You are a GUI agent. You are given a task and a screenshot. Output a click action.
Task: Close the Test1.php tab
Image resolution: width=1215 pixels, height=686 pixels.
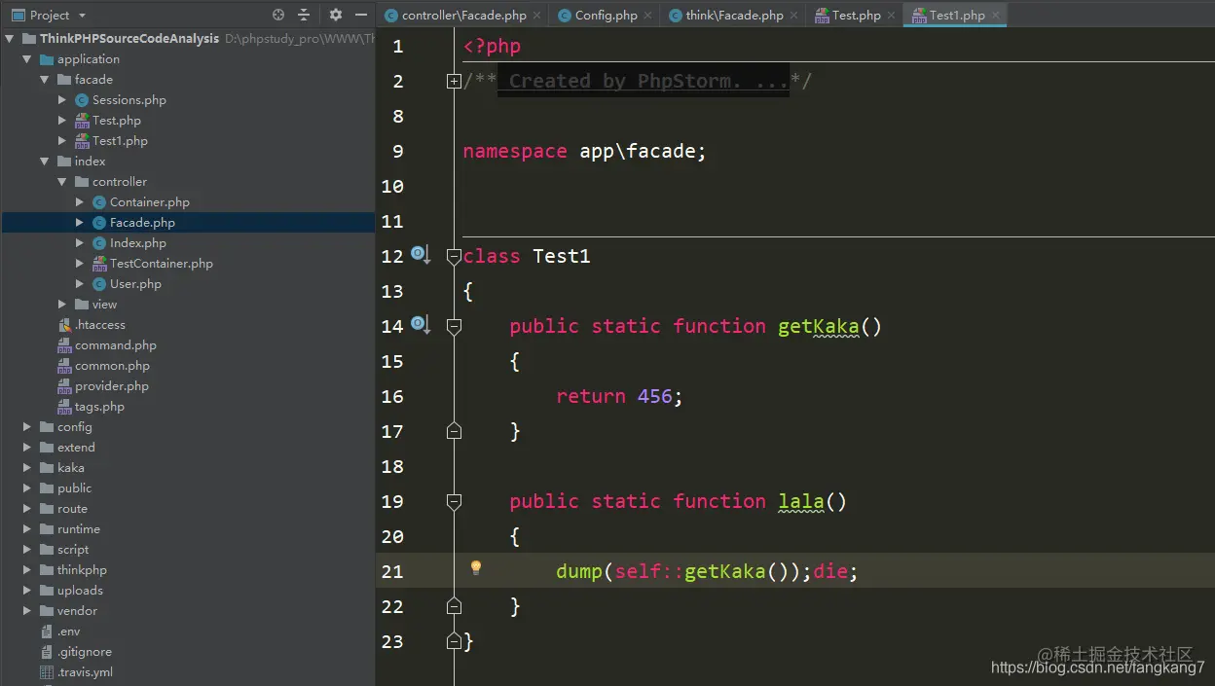click(995, 16)
